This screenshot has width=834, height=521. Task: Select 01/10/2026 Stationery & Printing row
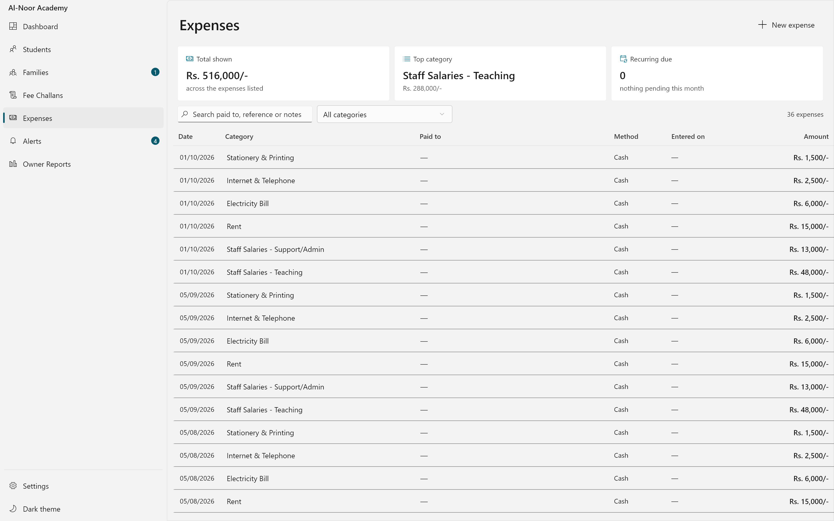[x=504, y=157]
